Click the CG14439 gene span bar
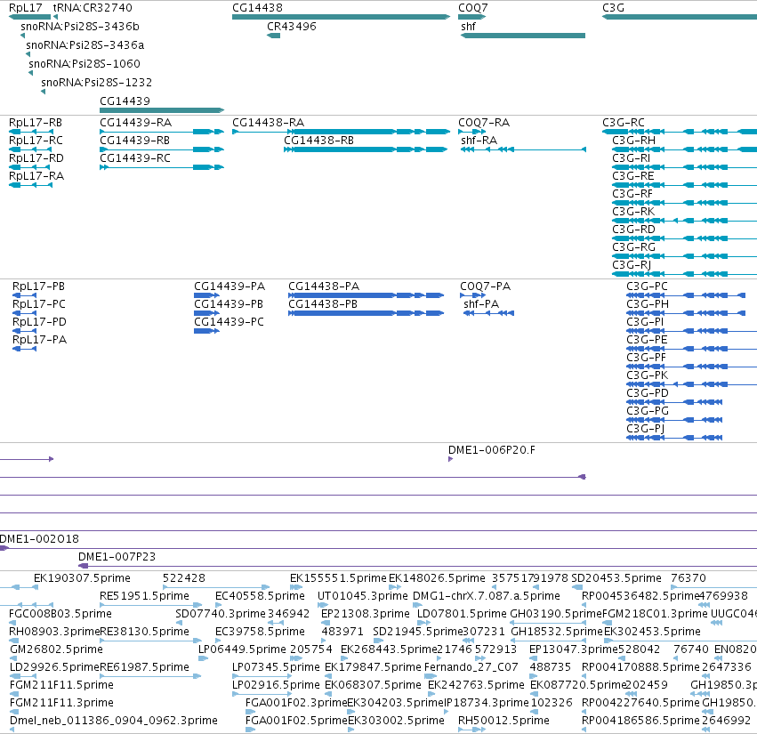 [x=162, y=110]
